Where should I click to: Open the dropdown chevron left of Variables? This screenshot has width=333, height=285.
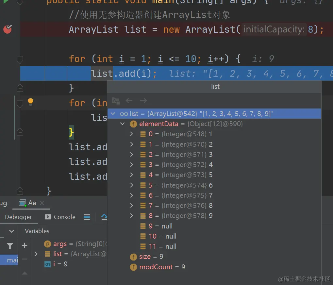click(x=12, y=231)
